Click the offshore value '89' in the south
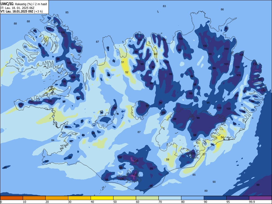Image resolution: width=272 pixels, height=204 pixels. pos(206,191)
